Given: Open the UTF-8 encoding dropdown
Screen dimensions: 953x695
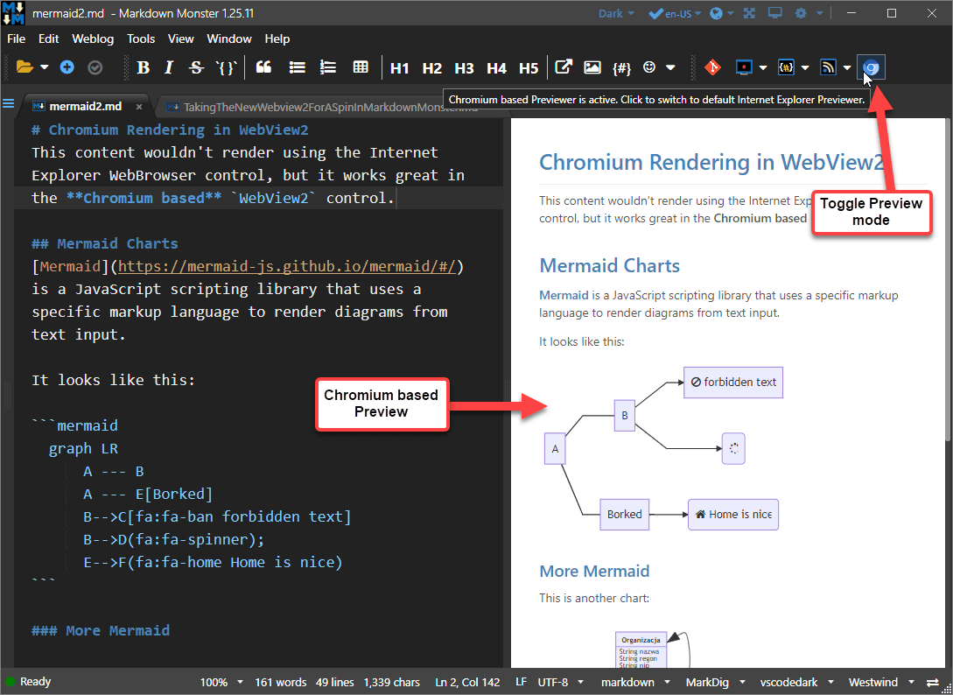Looking at the screenshot, I should tap(561, 682).
